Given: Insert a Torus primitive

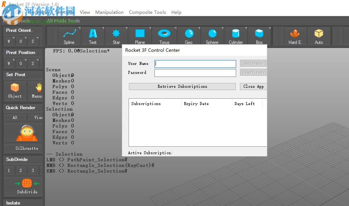Looking at the screenshot, I should 164,36.
